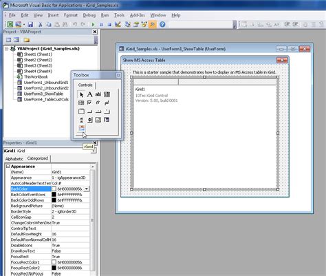Choose the ToggleButton control in the Toolbox
This screenshot has width=326, height=276.
point(107,103)
